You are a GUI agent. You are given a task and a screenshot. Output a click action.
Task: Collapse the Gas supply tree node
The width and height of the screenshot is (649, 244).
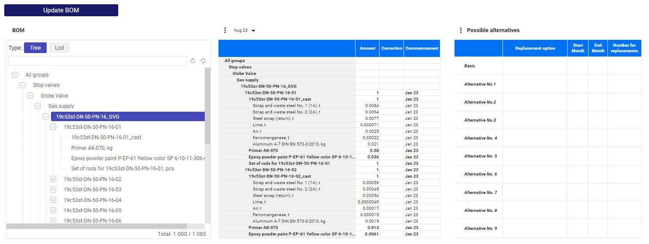[38, 106]
